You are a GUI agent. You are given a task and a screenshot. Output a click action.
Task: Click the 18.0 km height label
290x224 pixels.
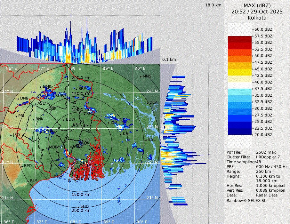click(213, 5)
